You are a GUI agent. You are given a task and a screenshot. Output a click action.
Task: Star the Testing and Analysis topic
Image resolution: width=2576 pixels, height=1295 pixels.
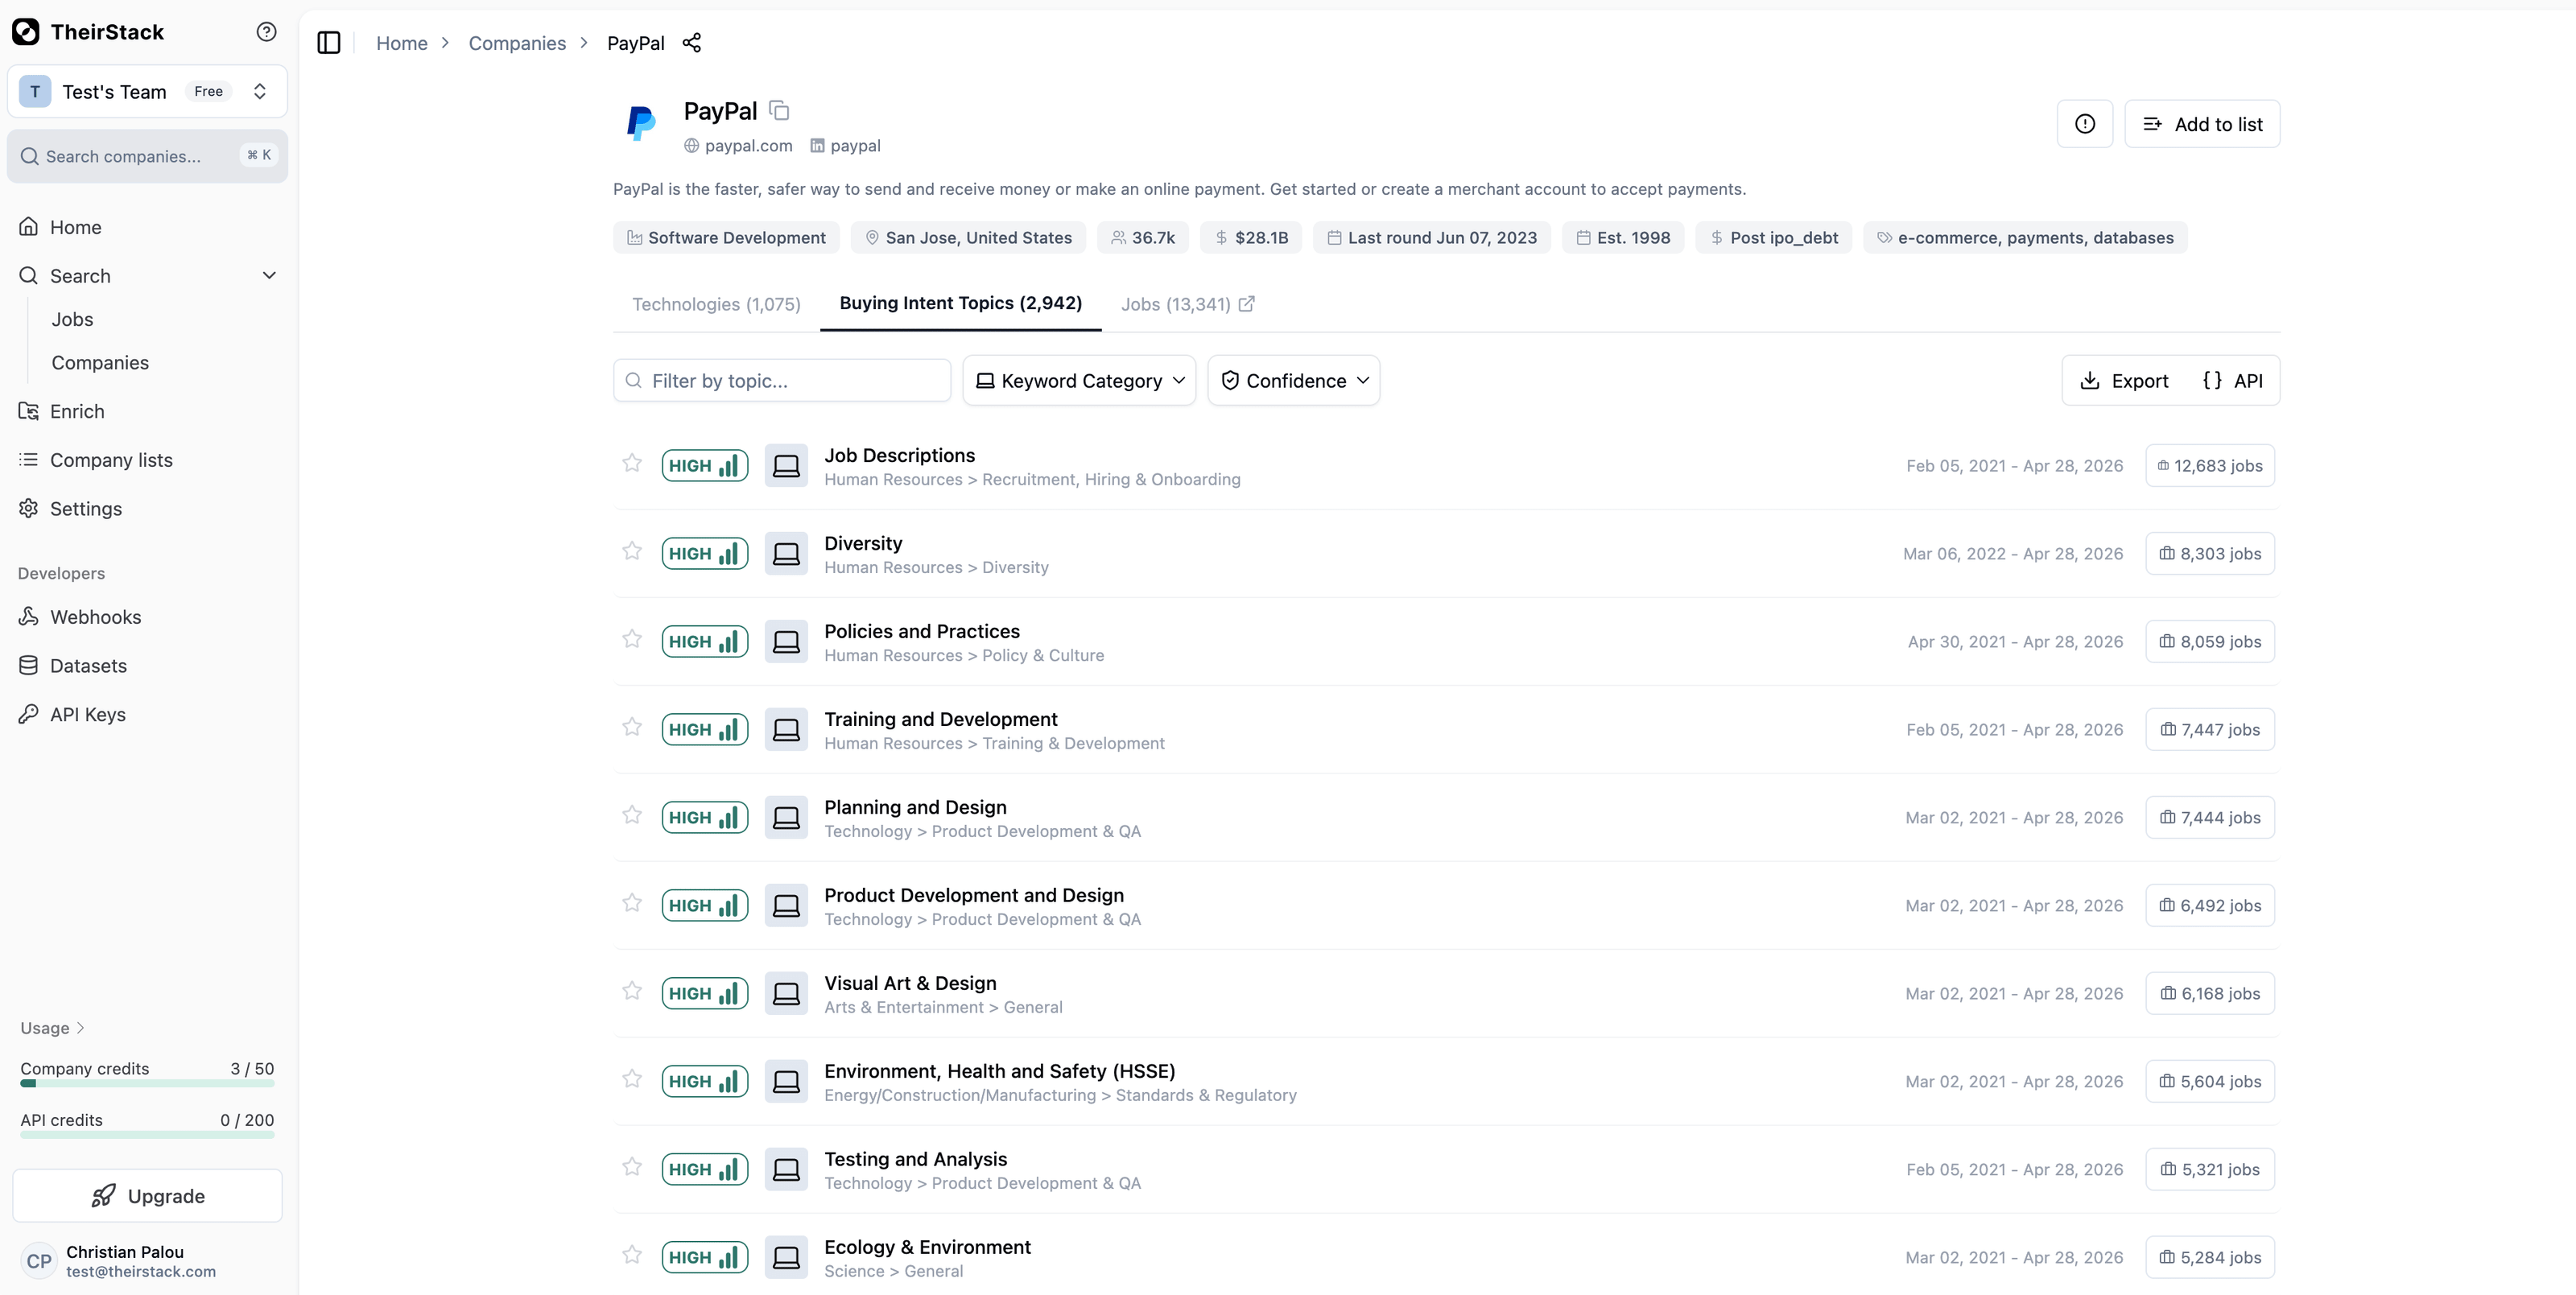(x=632, y=1167)
